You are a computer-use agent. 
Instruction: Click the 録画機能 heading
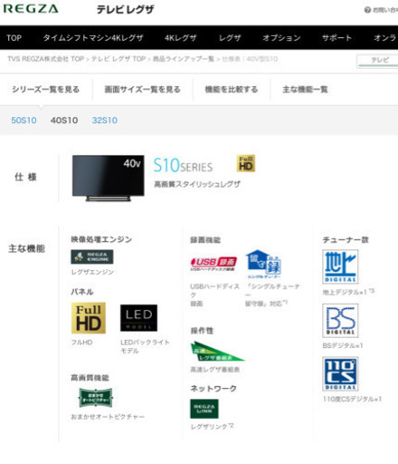pyautogui.click(x=205, y=240)
